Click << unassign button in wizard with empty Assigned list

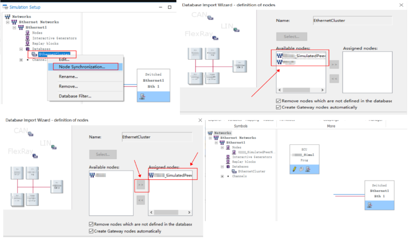pos(334,78)
